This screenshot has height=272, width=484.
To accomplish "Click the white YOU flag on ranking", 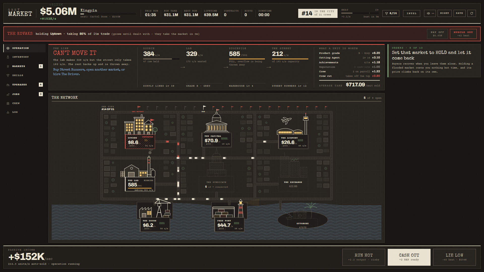I will (204, 108).
